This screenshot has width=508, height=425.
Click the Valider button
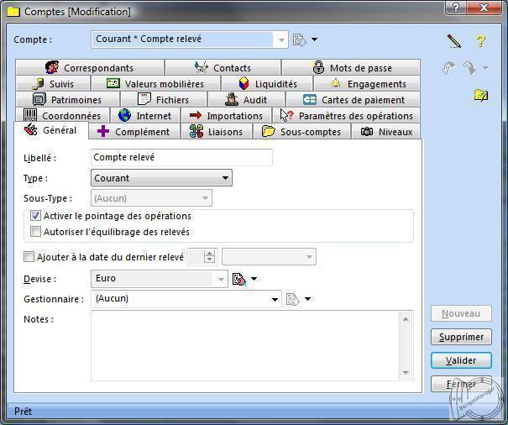[460, 360]
